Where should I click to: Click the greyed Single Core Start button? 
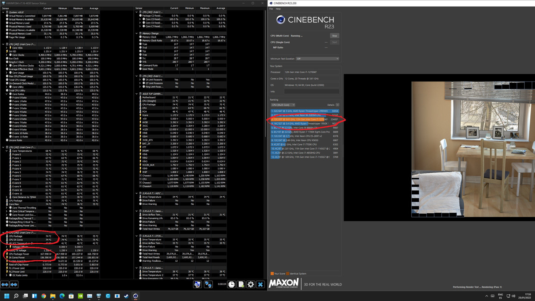334,42
